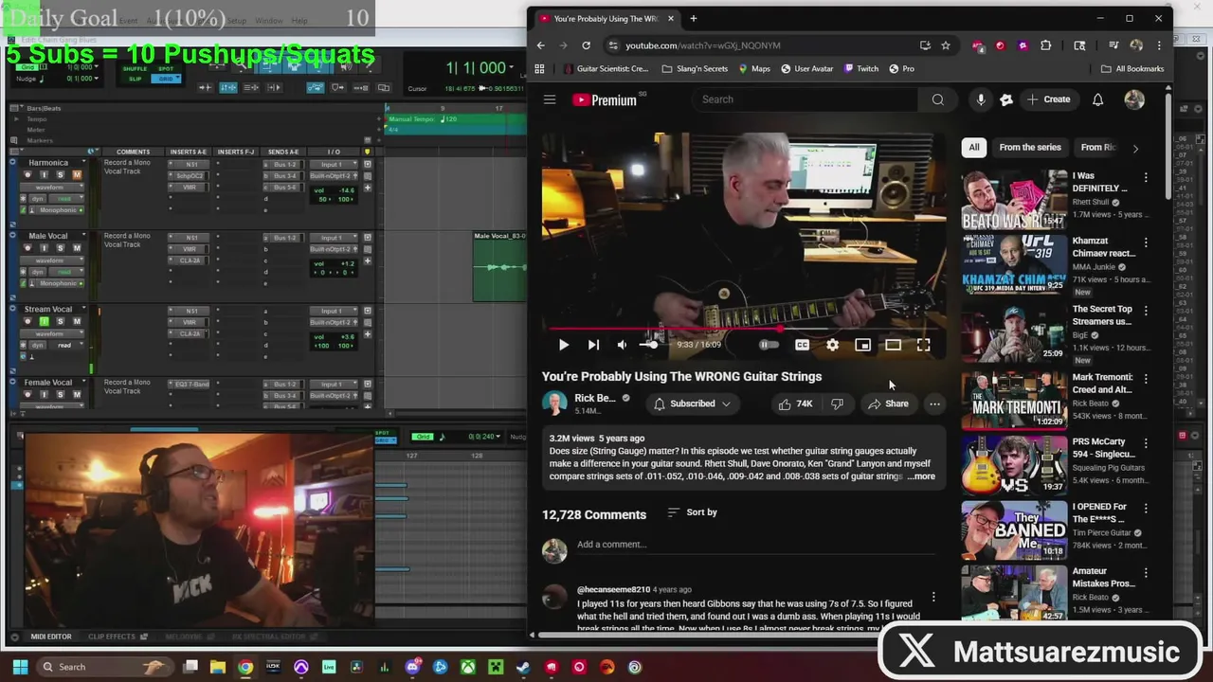This screenshot has height=682, width=1213.
Task: Open options for I Was DEFINITELY video
Action: [1146, 178]
